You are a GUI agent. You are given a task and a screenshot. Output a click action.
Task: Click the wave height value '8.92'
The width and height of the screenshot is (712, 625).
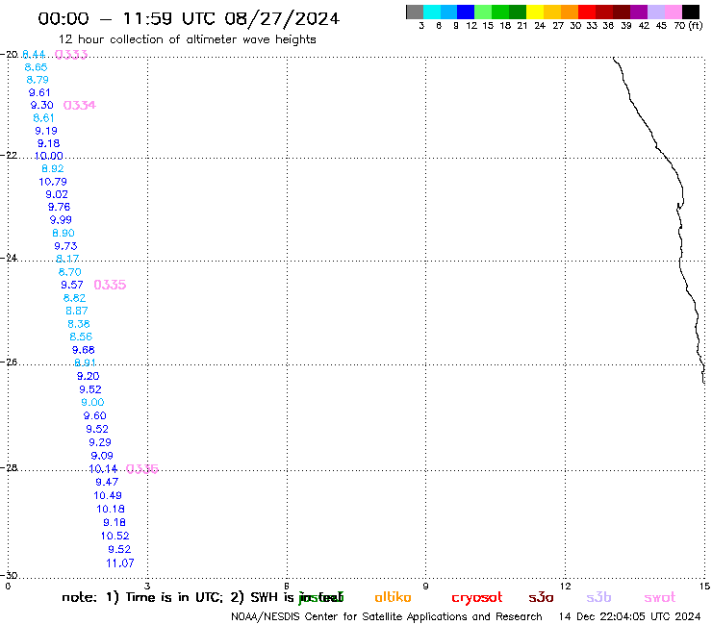tap(53, 169)
